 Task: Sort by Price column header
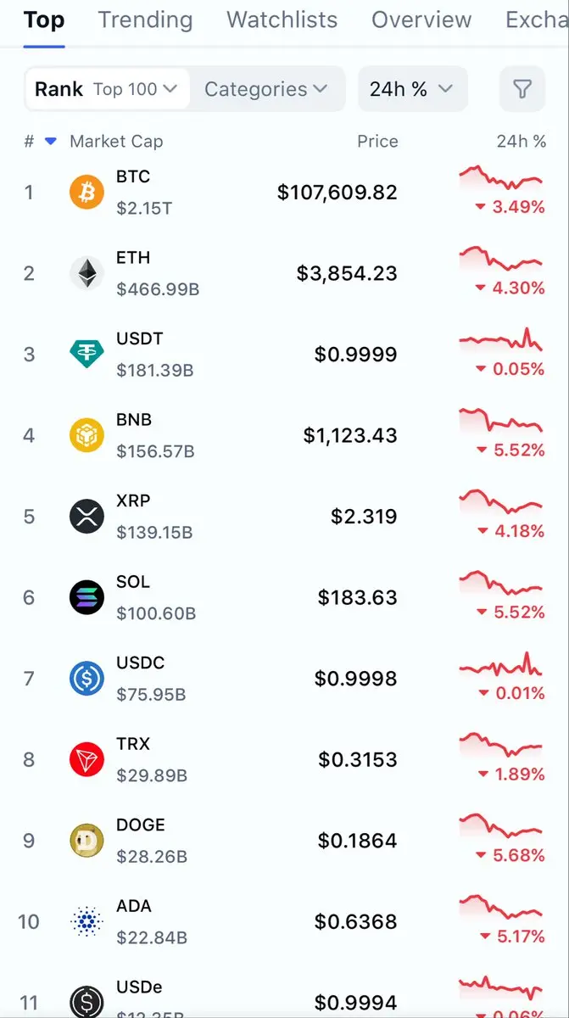pyautogui.click(x=377, y=142)
